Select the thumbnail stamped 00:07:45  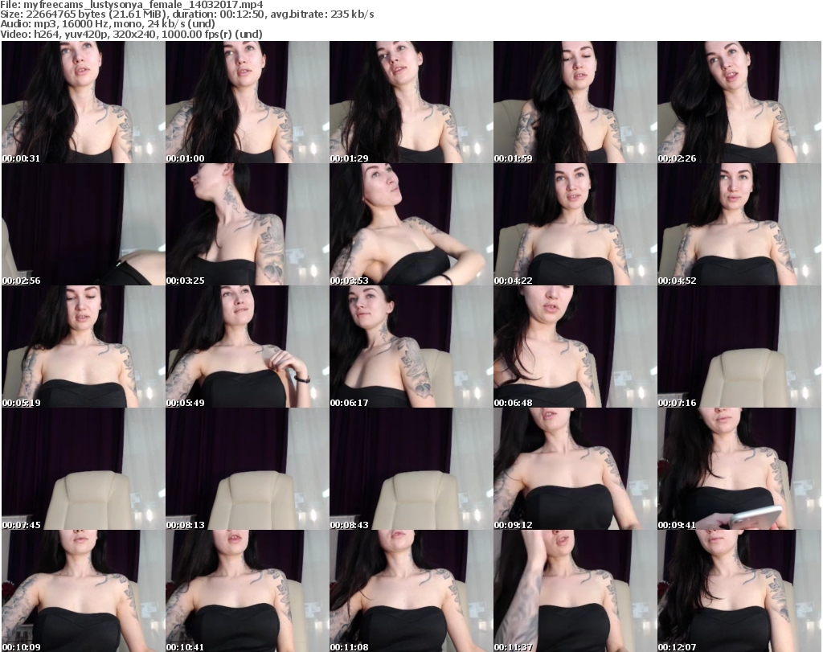pos(83,470)
